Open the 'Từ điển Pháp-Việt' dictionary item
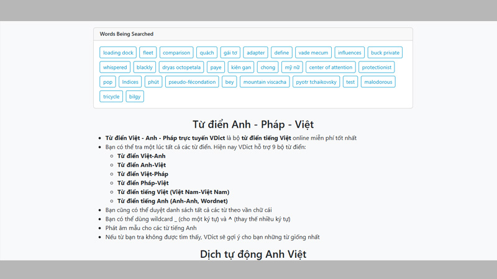The image size is (497, 279). 143,183
